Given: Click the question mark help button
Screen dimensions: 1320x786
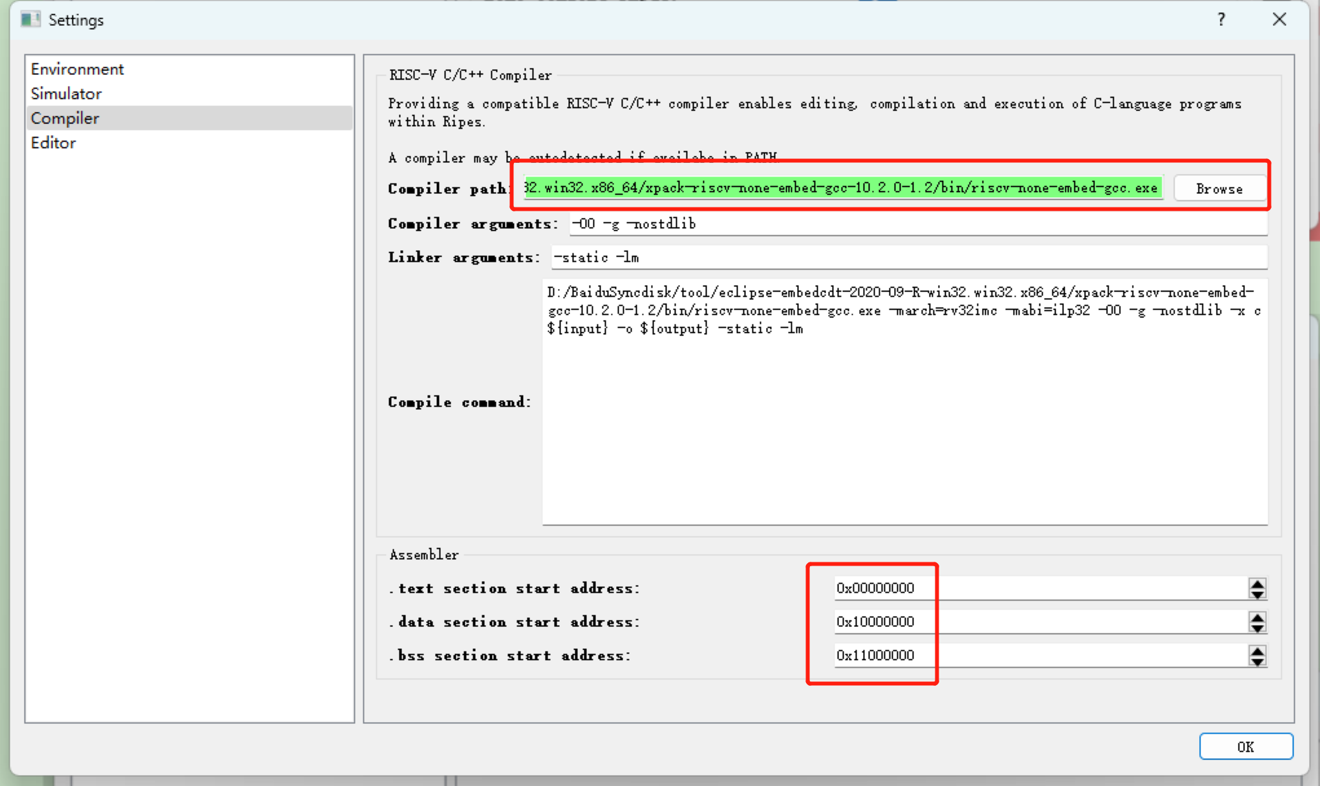Looking at the screenshot, I should point(1221,20).
